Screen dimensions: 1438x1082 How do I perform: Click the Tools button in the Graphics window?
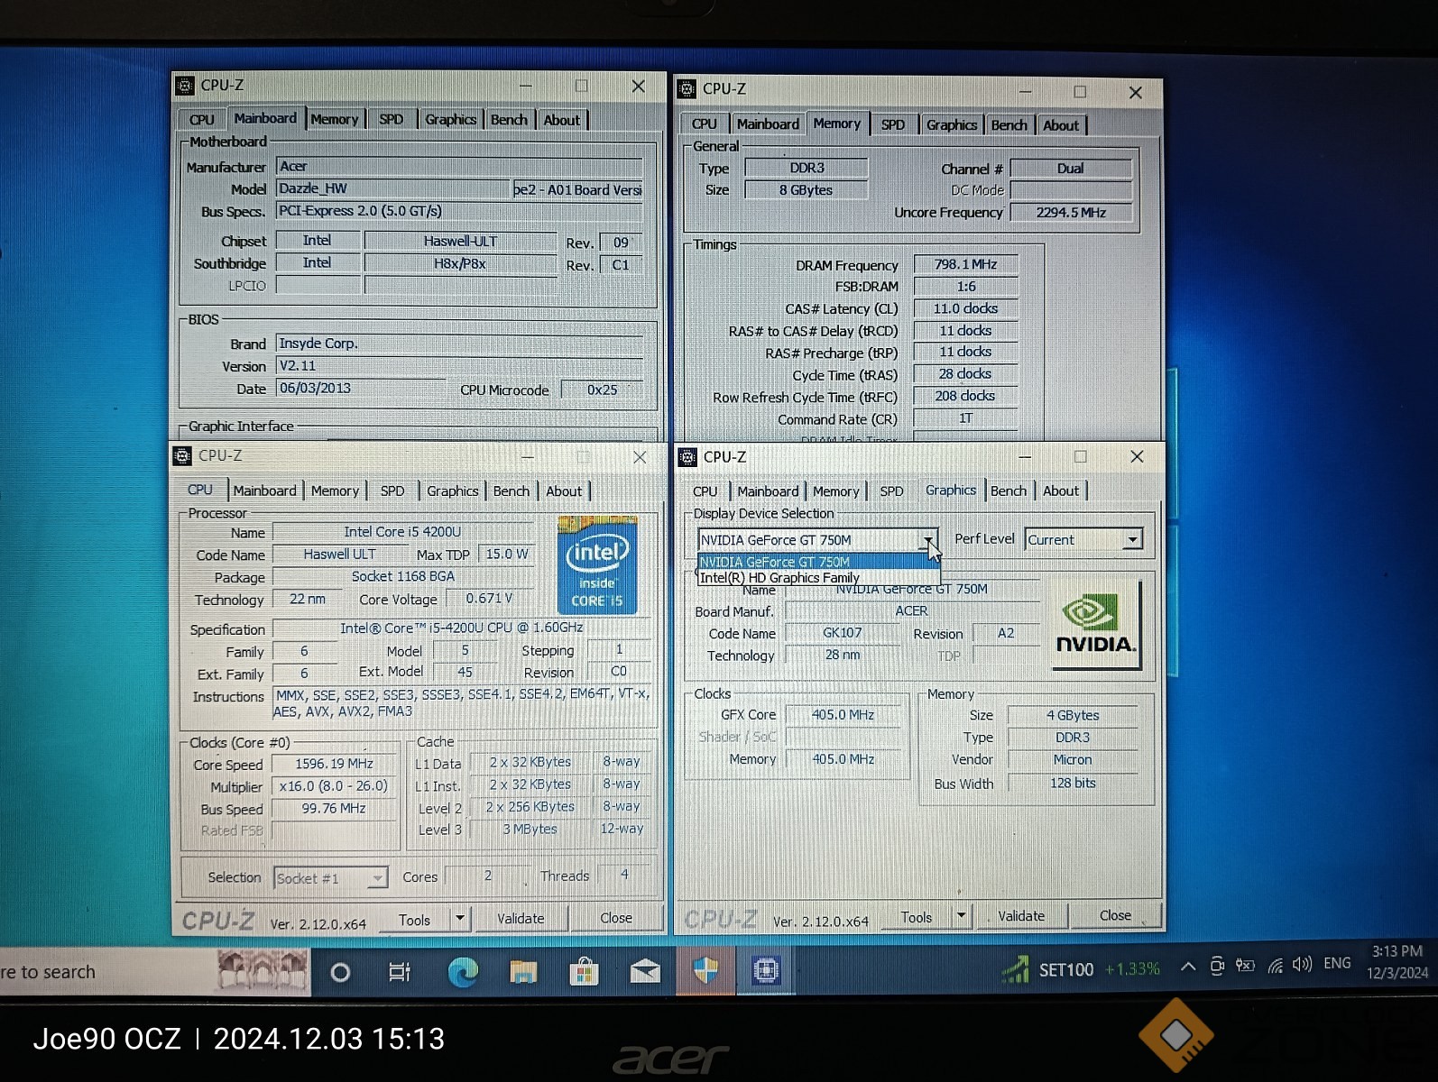(x=917, y=917)
